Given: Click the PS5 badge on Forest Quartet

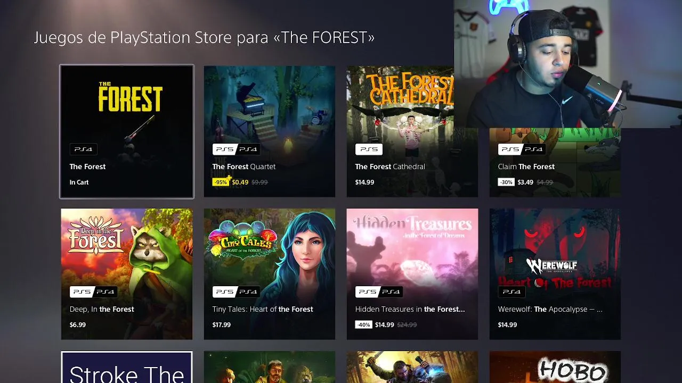Looking at the screenshot, I should (224, 149).
